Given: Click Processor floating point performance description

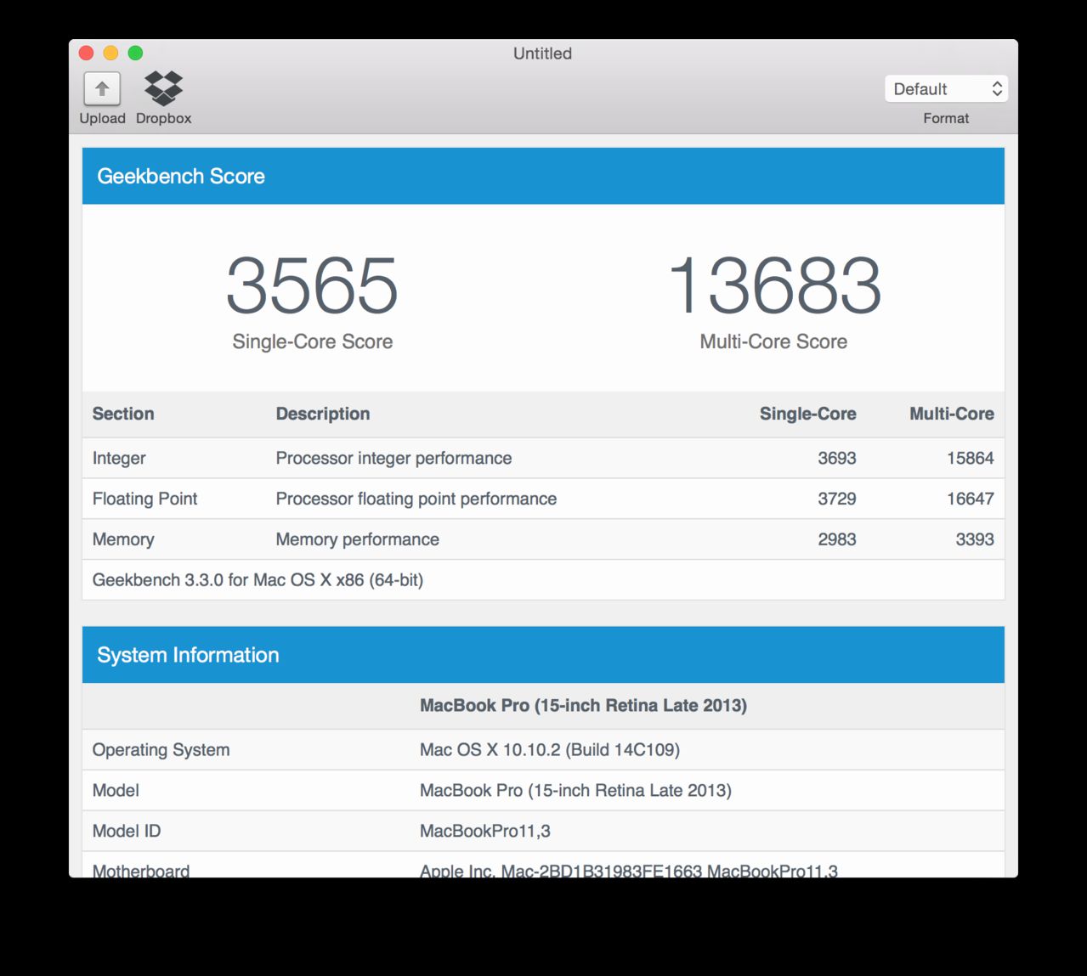Looking at the screenshot, I should pyautogui.click(x=416, y=499).
